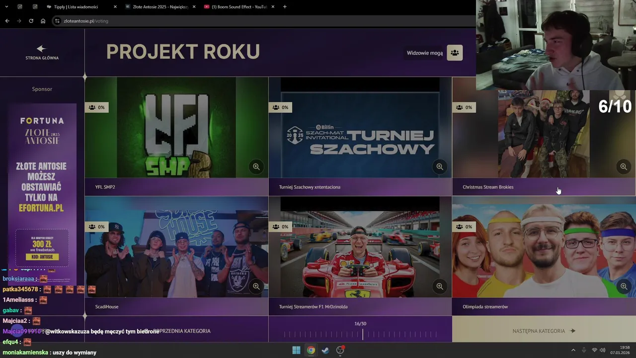Click current marker on category timeline
Screen dimensions: 636x358
(x=363, y=335)
